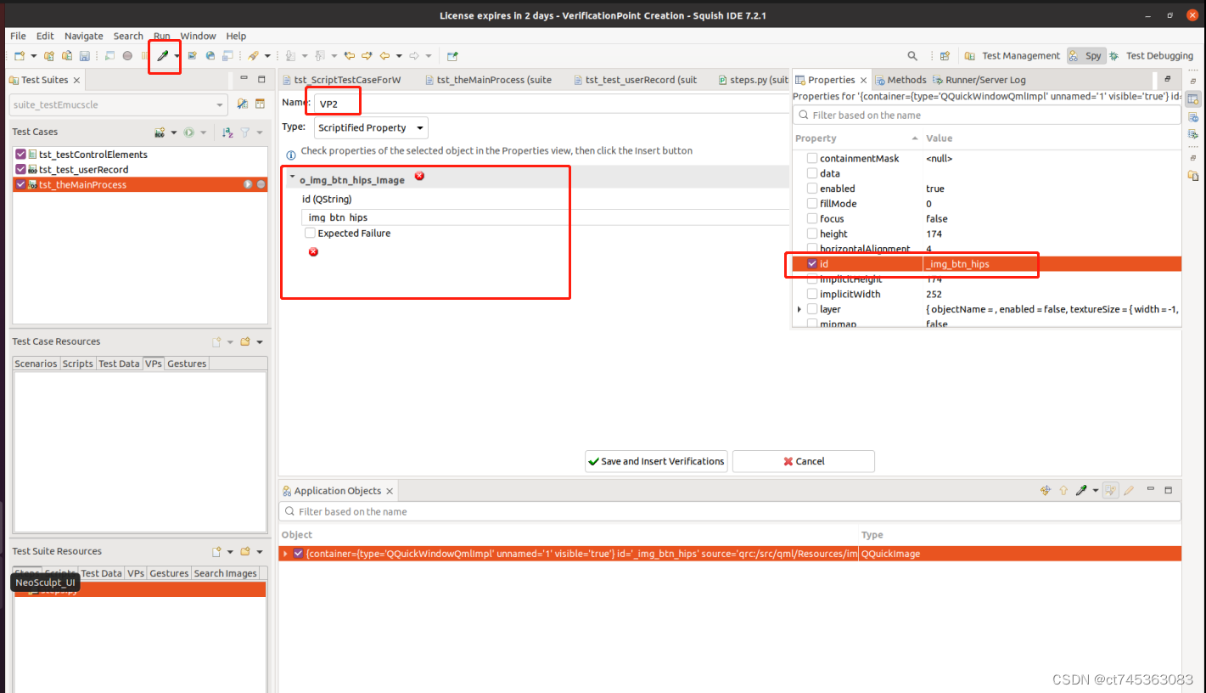The image size is (1206, 693).
Task: Click the Save floppy disk toolbar icon
Action: pyautogui.click(x=84, y=56)
